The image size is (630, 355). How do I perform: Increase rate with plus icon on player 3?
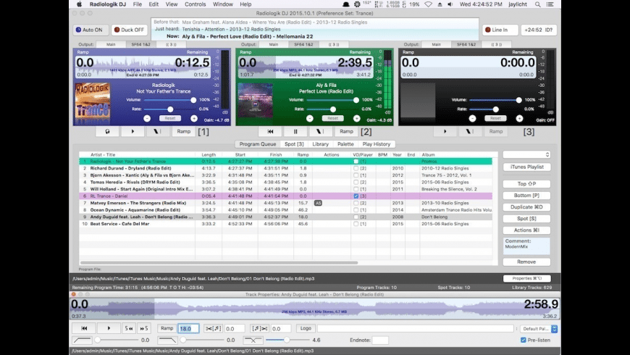point(519,119)
